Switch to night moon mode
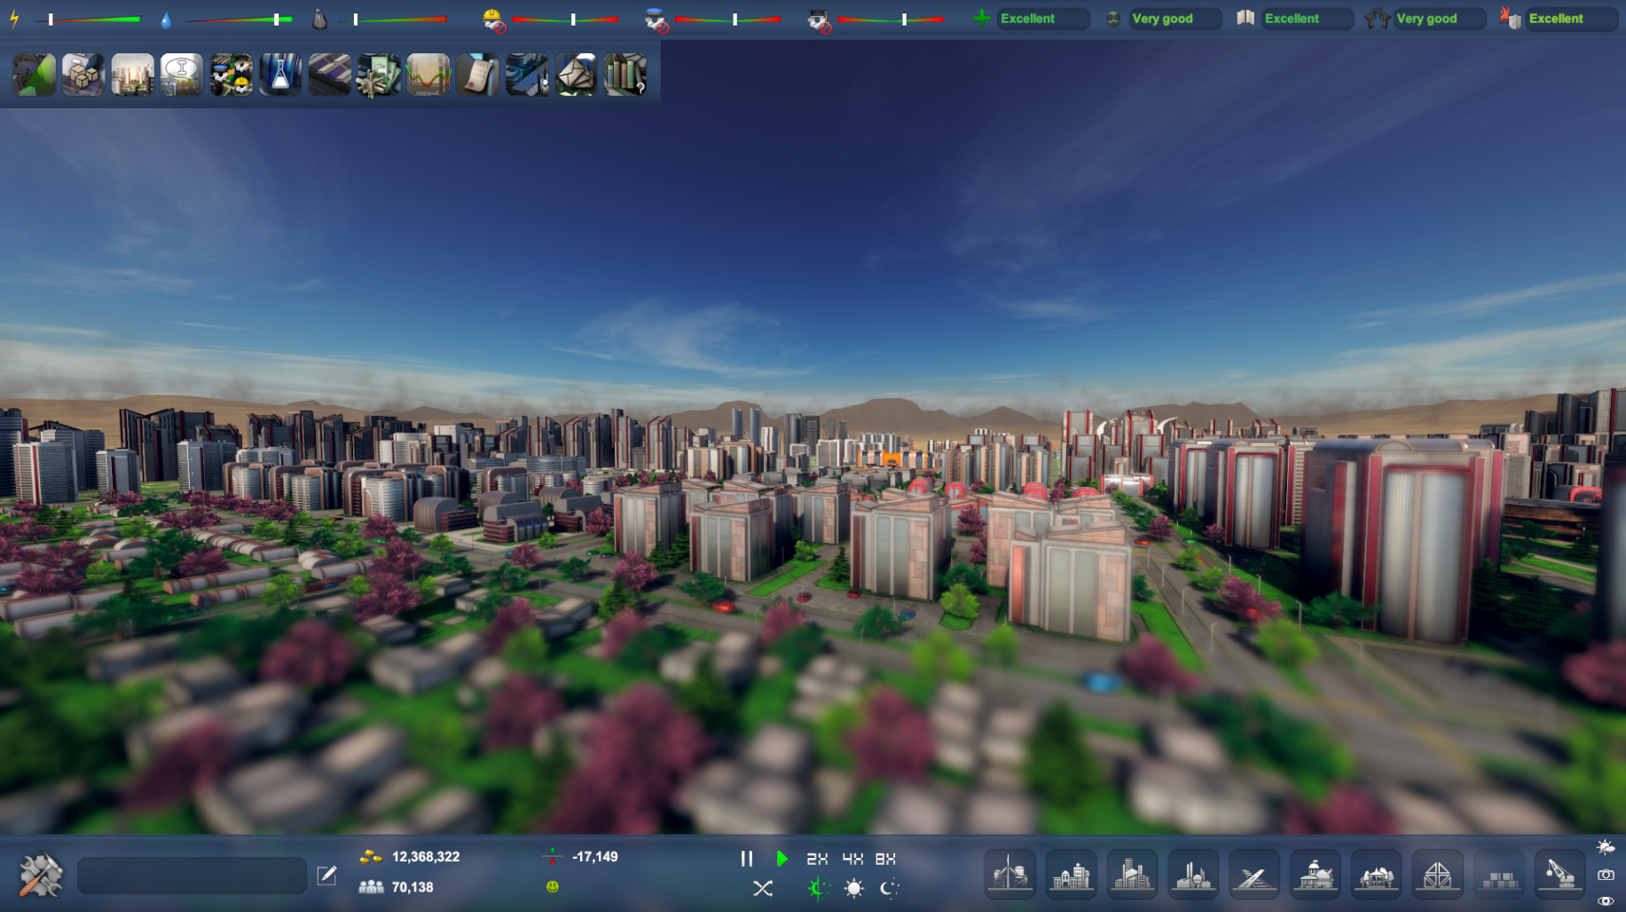This screenshot has width=1626, height=912. [890, 888]
